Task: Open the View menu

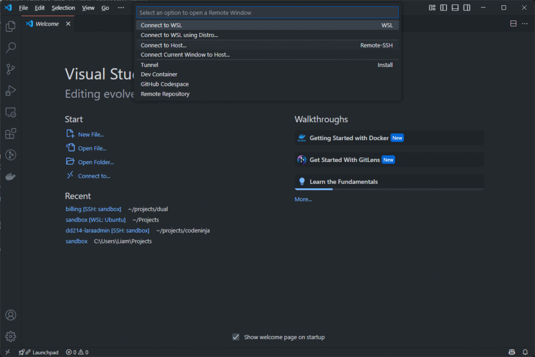Action: (88, 7)
